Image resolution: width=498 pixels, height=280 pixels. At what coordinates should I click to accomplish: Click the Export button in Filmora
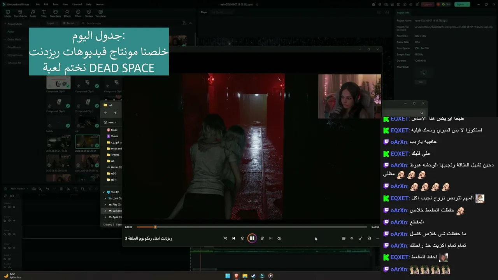[x=462, y=4]
